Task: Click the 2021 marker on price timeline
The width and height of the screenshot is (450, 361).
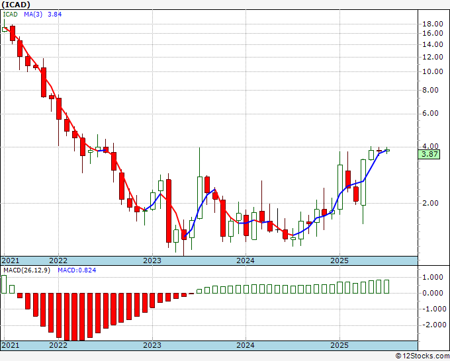Action: click(11, 261)
